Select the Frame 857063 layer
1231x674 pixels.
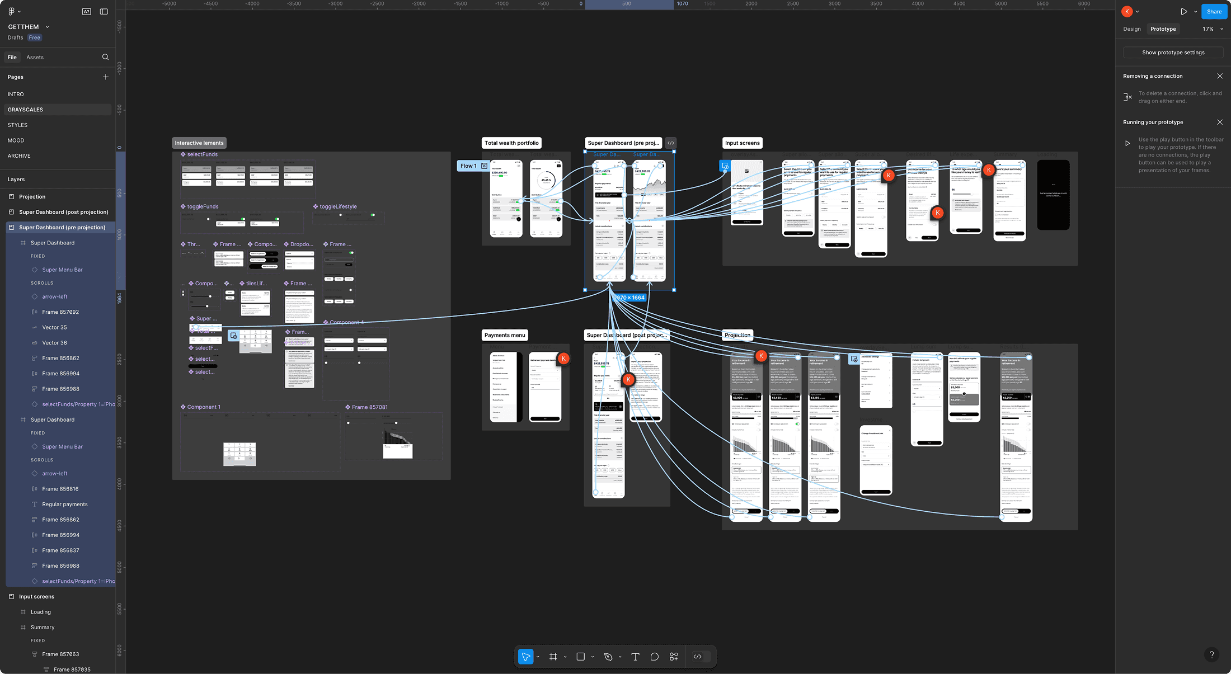[60, 654]
